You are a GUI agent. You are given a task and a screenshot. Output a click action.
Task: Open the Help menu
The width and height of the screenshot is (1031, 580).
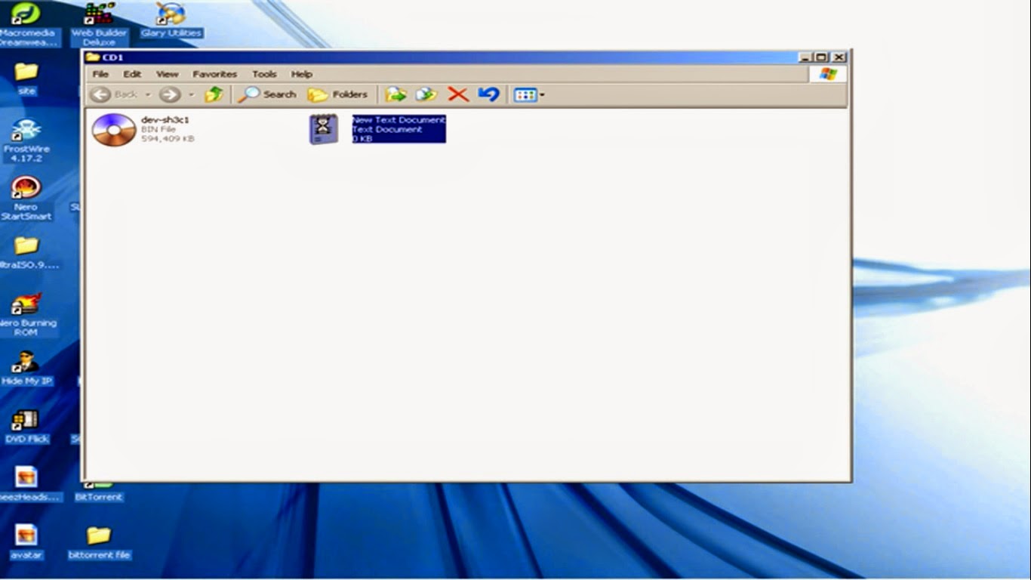tap(302, 74)
